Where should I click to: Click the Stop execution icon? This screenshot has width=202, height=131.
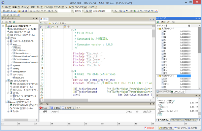pos(131,11)
